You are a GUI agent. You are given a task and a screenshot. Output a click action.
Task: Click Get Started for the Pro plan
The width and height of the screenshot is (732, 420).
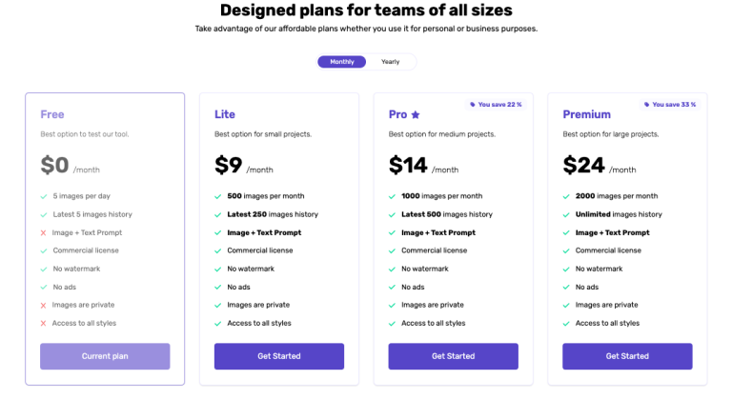coord(453,356)
